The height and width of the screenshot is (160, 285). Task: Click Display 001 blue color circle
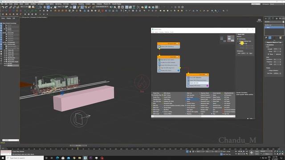click(x=178, y=70)
